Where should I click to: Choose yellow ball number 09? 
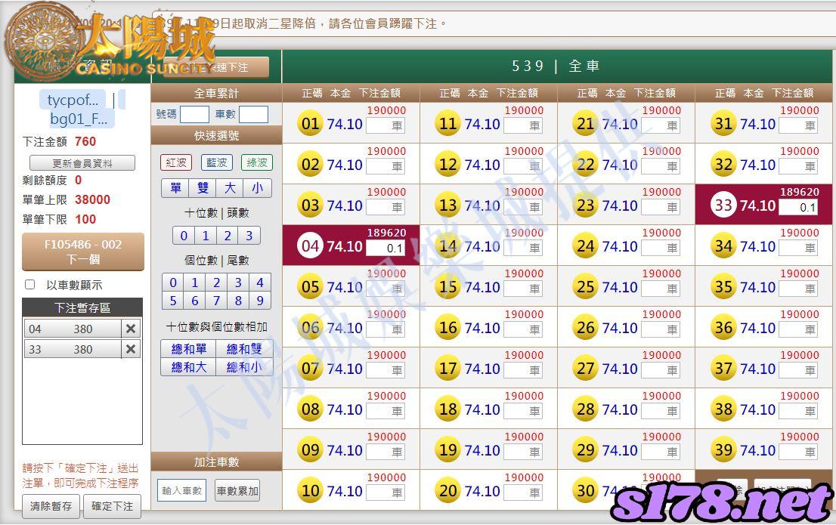point(310,450)
